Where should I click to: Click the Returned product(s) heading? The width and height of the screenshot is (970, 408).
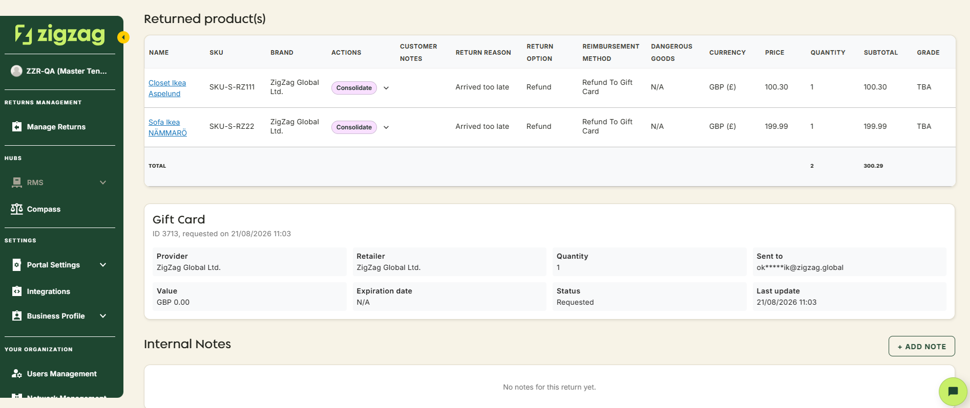205,19
